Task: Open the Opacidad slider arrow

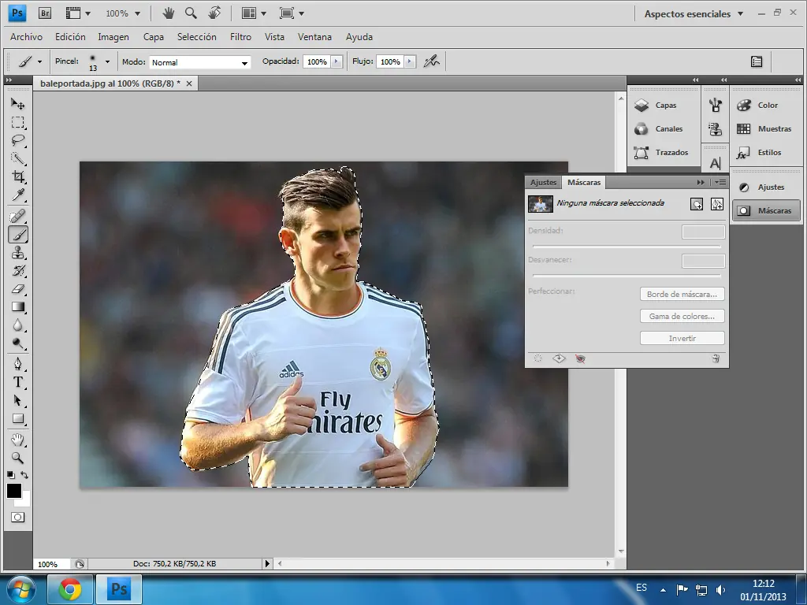Action: [337, 61]
